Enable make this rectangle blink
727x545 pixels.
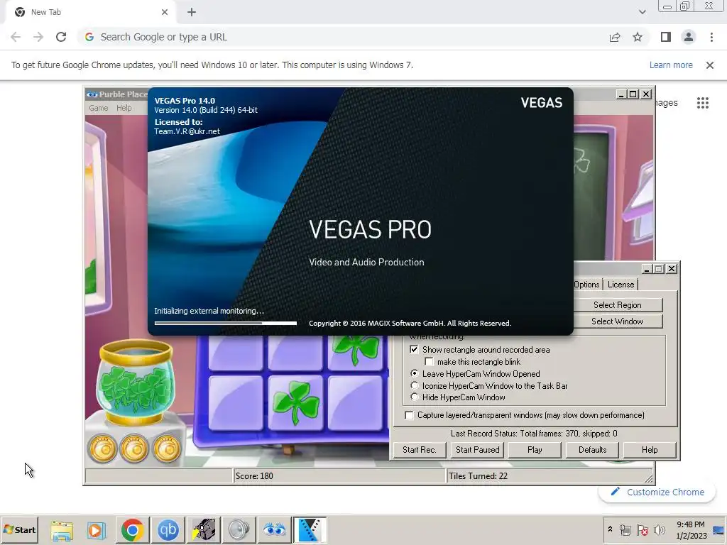pos(430,361)
